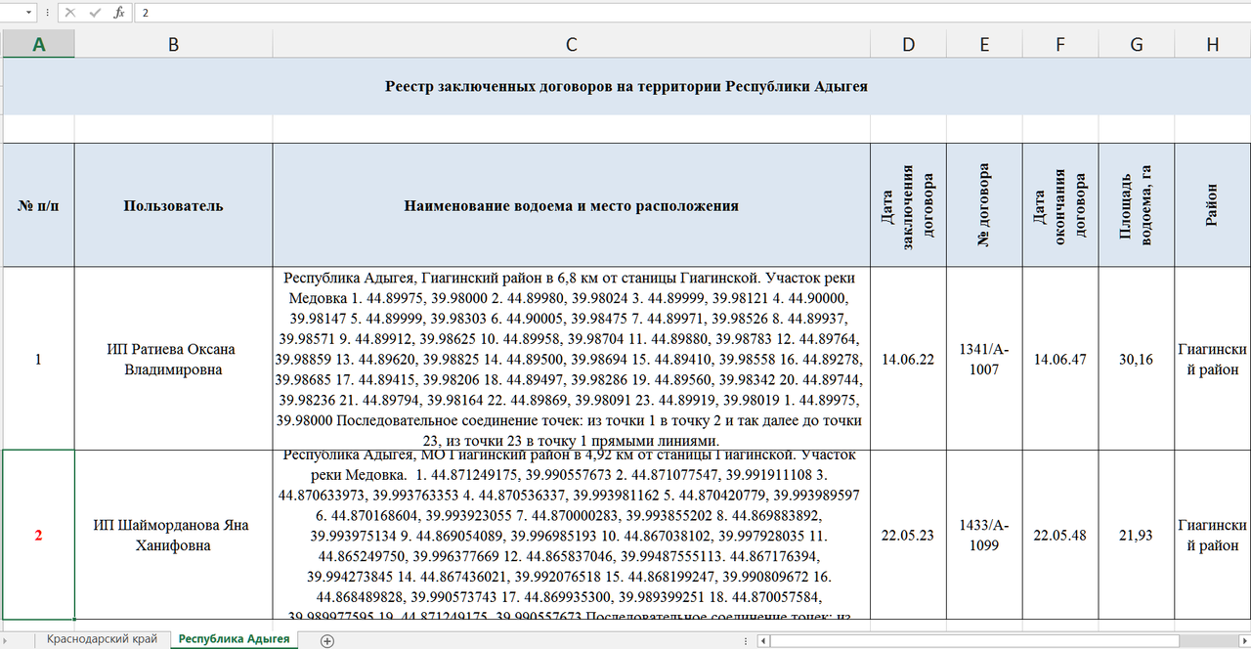This screenshot has width=1251, height=649.
Task: Select contract number cell 1341/А-1007
Action: 984,359
